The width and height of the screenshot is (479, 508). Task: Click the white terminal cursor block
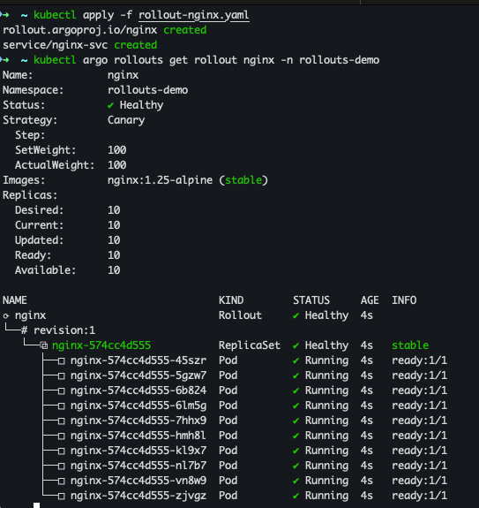pyautogui.click(x=36, y=505)
